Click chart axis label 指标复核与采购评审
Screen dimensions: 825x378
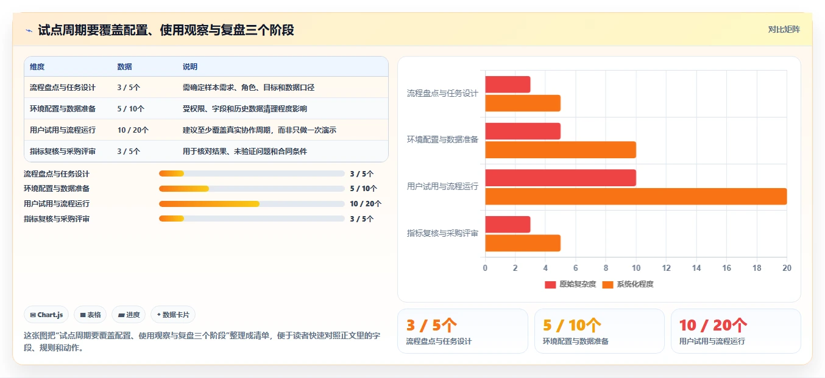(x=442, y=233)
